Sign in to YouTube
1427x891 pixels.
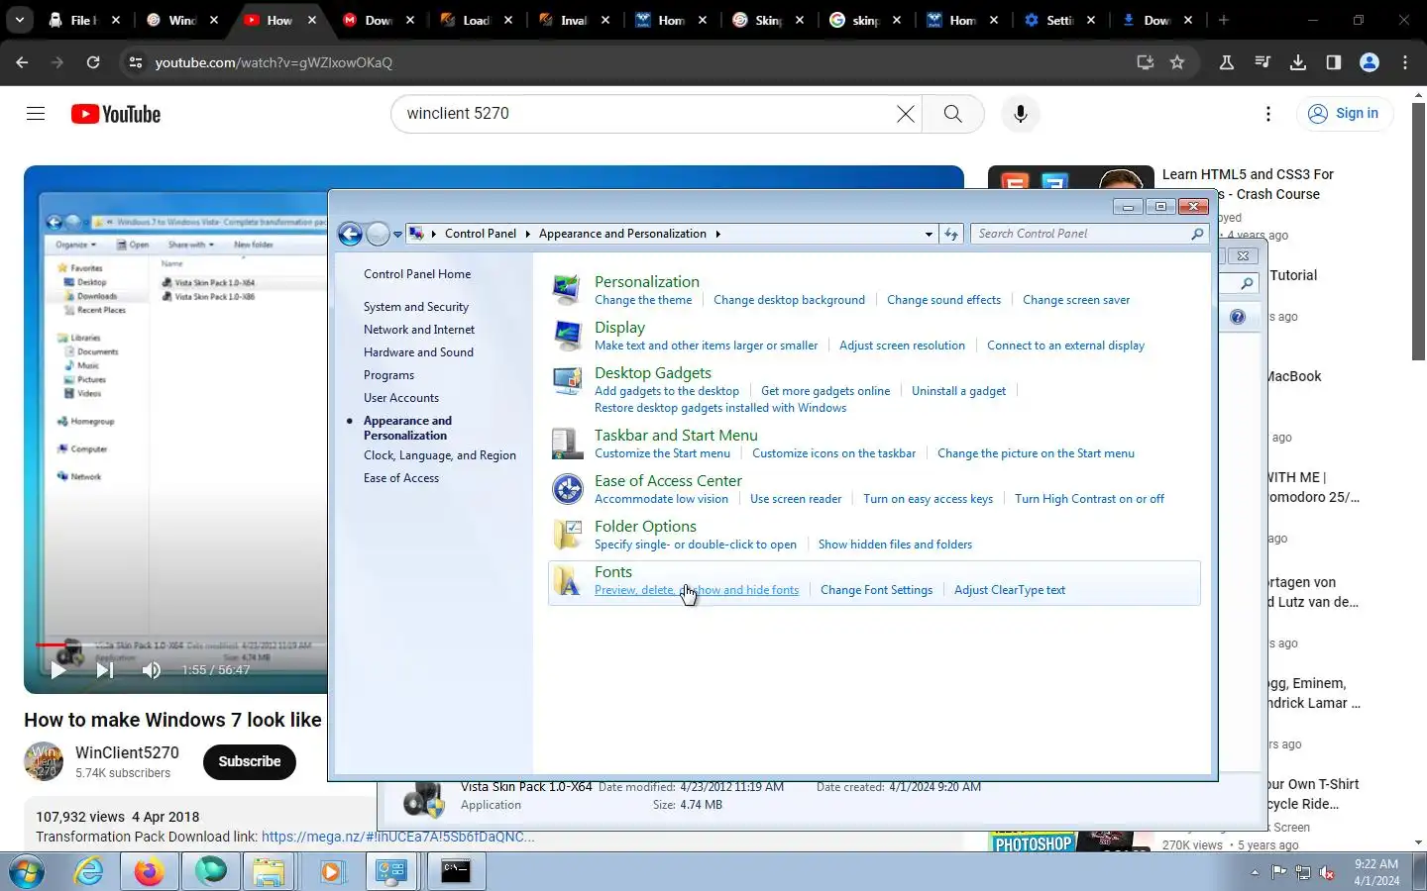click(1345, 114)
